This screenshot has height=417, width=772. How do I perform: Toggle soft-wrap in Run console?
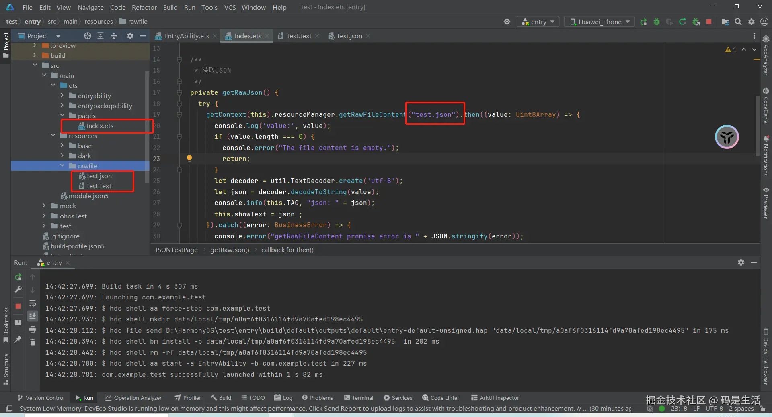(x=33, y=303)
